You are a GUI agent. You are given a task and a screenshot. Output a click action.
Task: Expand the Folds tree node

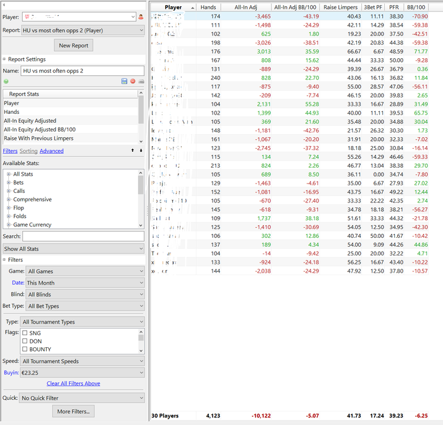[8, 216]
